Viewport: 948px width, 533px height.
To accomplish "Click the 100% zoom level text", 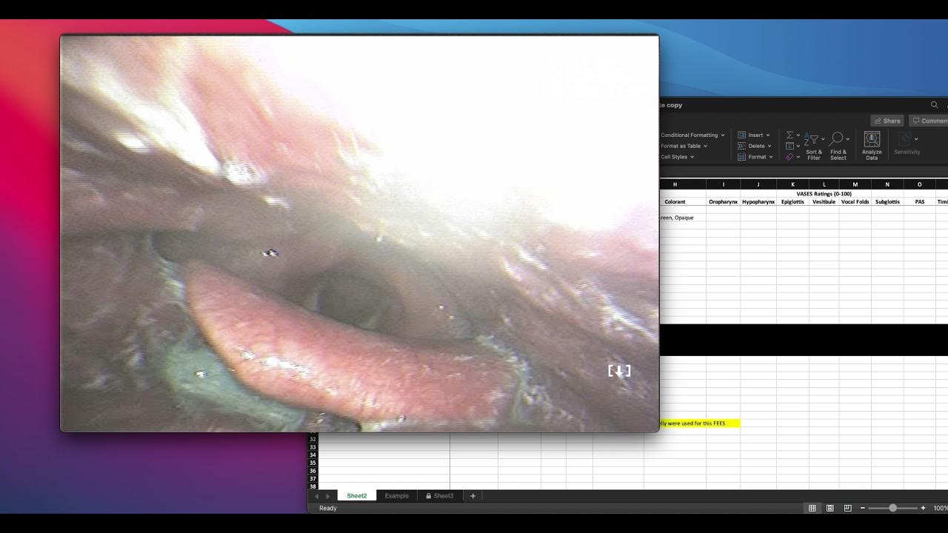I will [x=940, y=508].
